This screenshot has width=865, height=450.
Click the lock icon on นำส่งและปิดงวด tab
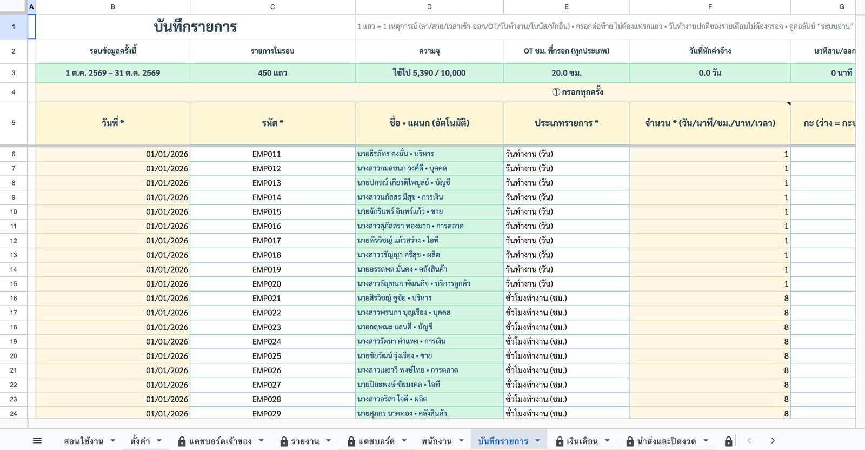(630, 441)
